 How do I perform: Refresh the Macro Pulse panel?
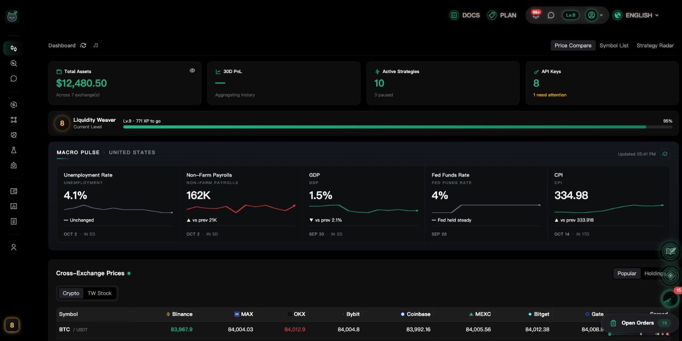[x=665, y=154]
